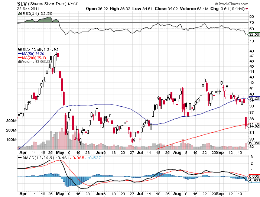260x197 pixels.
Task: Click Apr on the MACD panel date axis
Action: (23, 194)
